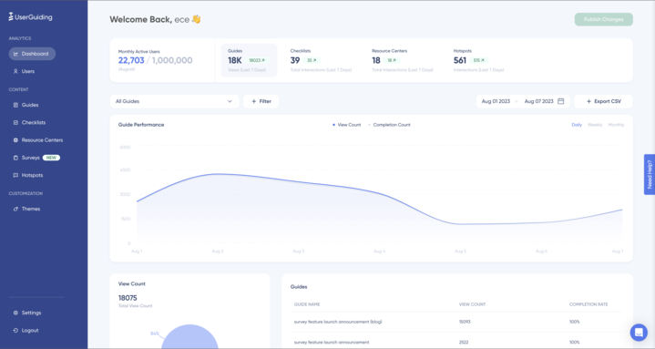
Task: Switch chart to Weekly view
Action: pyautogui.click(x=595, y=125)
